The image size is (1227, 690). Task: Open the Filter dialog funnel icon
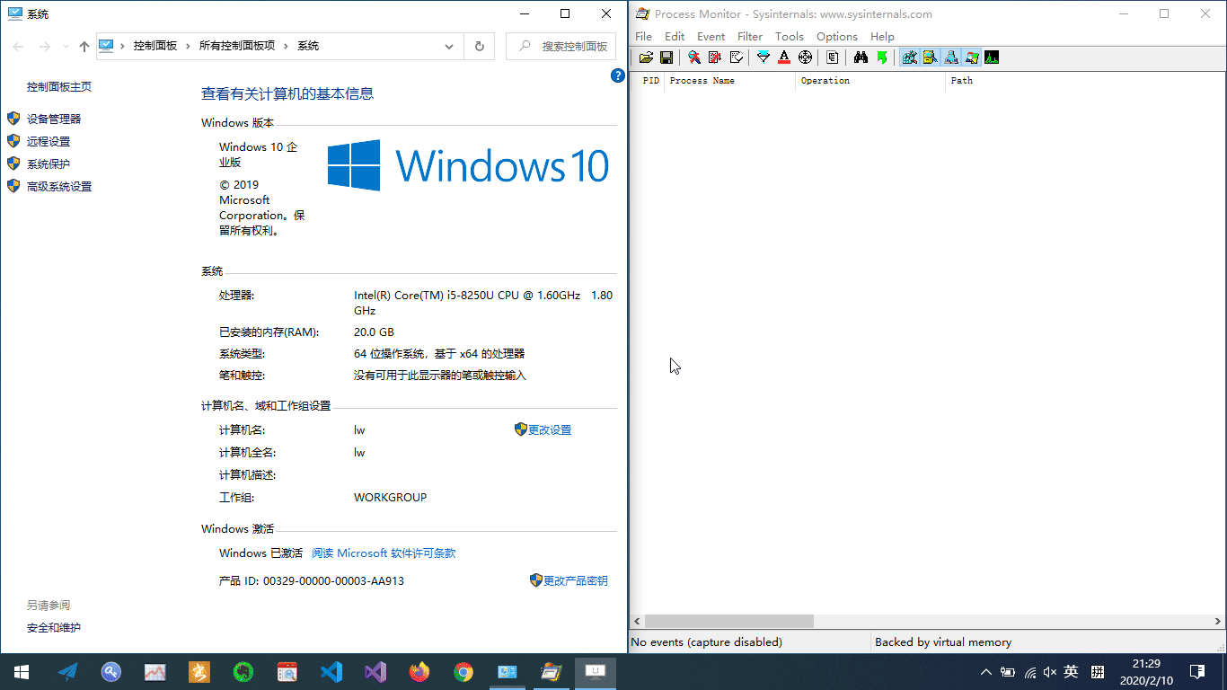tap(764, 57)
